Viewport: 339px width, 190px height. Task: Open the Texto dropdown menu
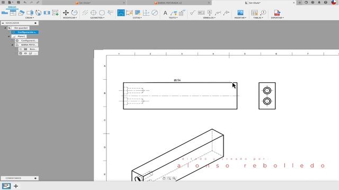coord(173,18)
